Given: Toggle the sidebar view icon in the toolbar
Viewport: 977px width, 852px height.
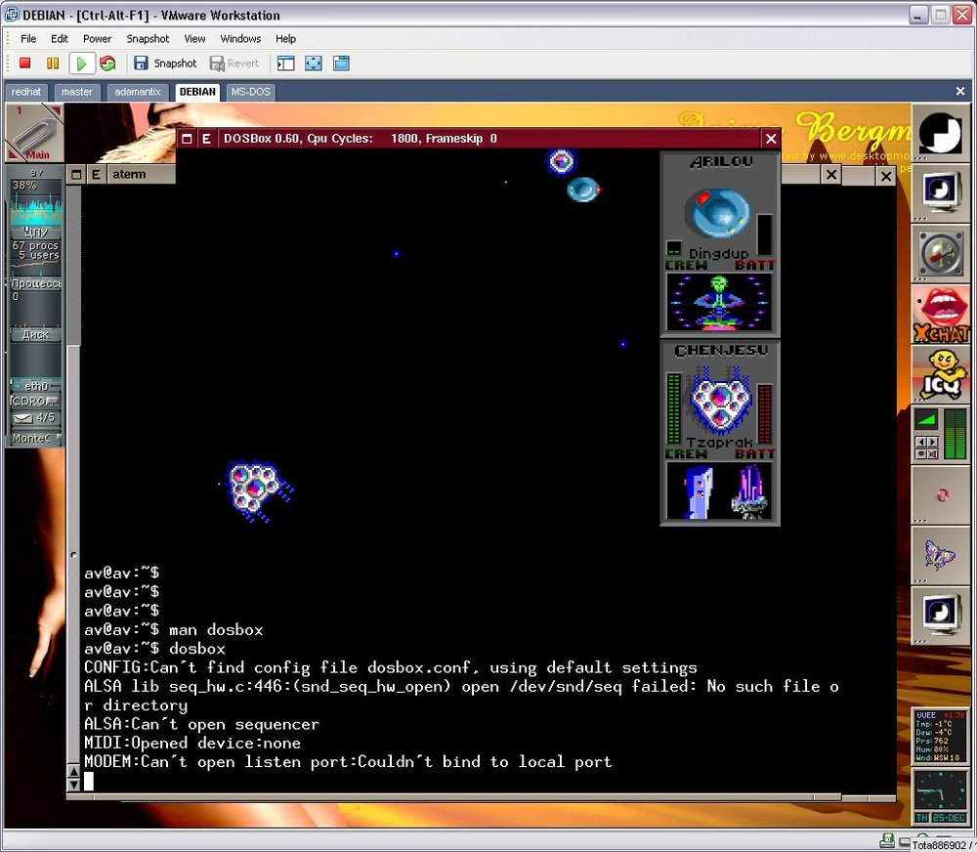Looking at the screenshot, I should 285,64.
